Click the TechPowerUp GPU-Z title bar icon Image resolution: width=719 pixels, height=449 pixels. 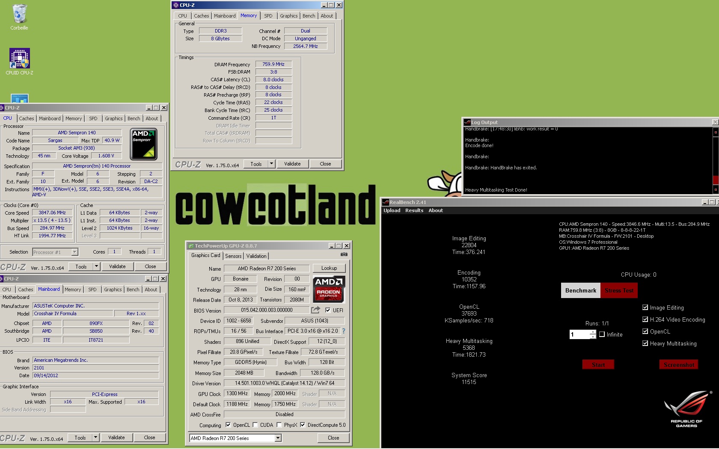(191, 246)
